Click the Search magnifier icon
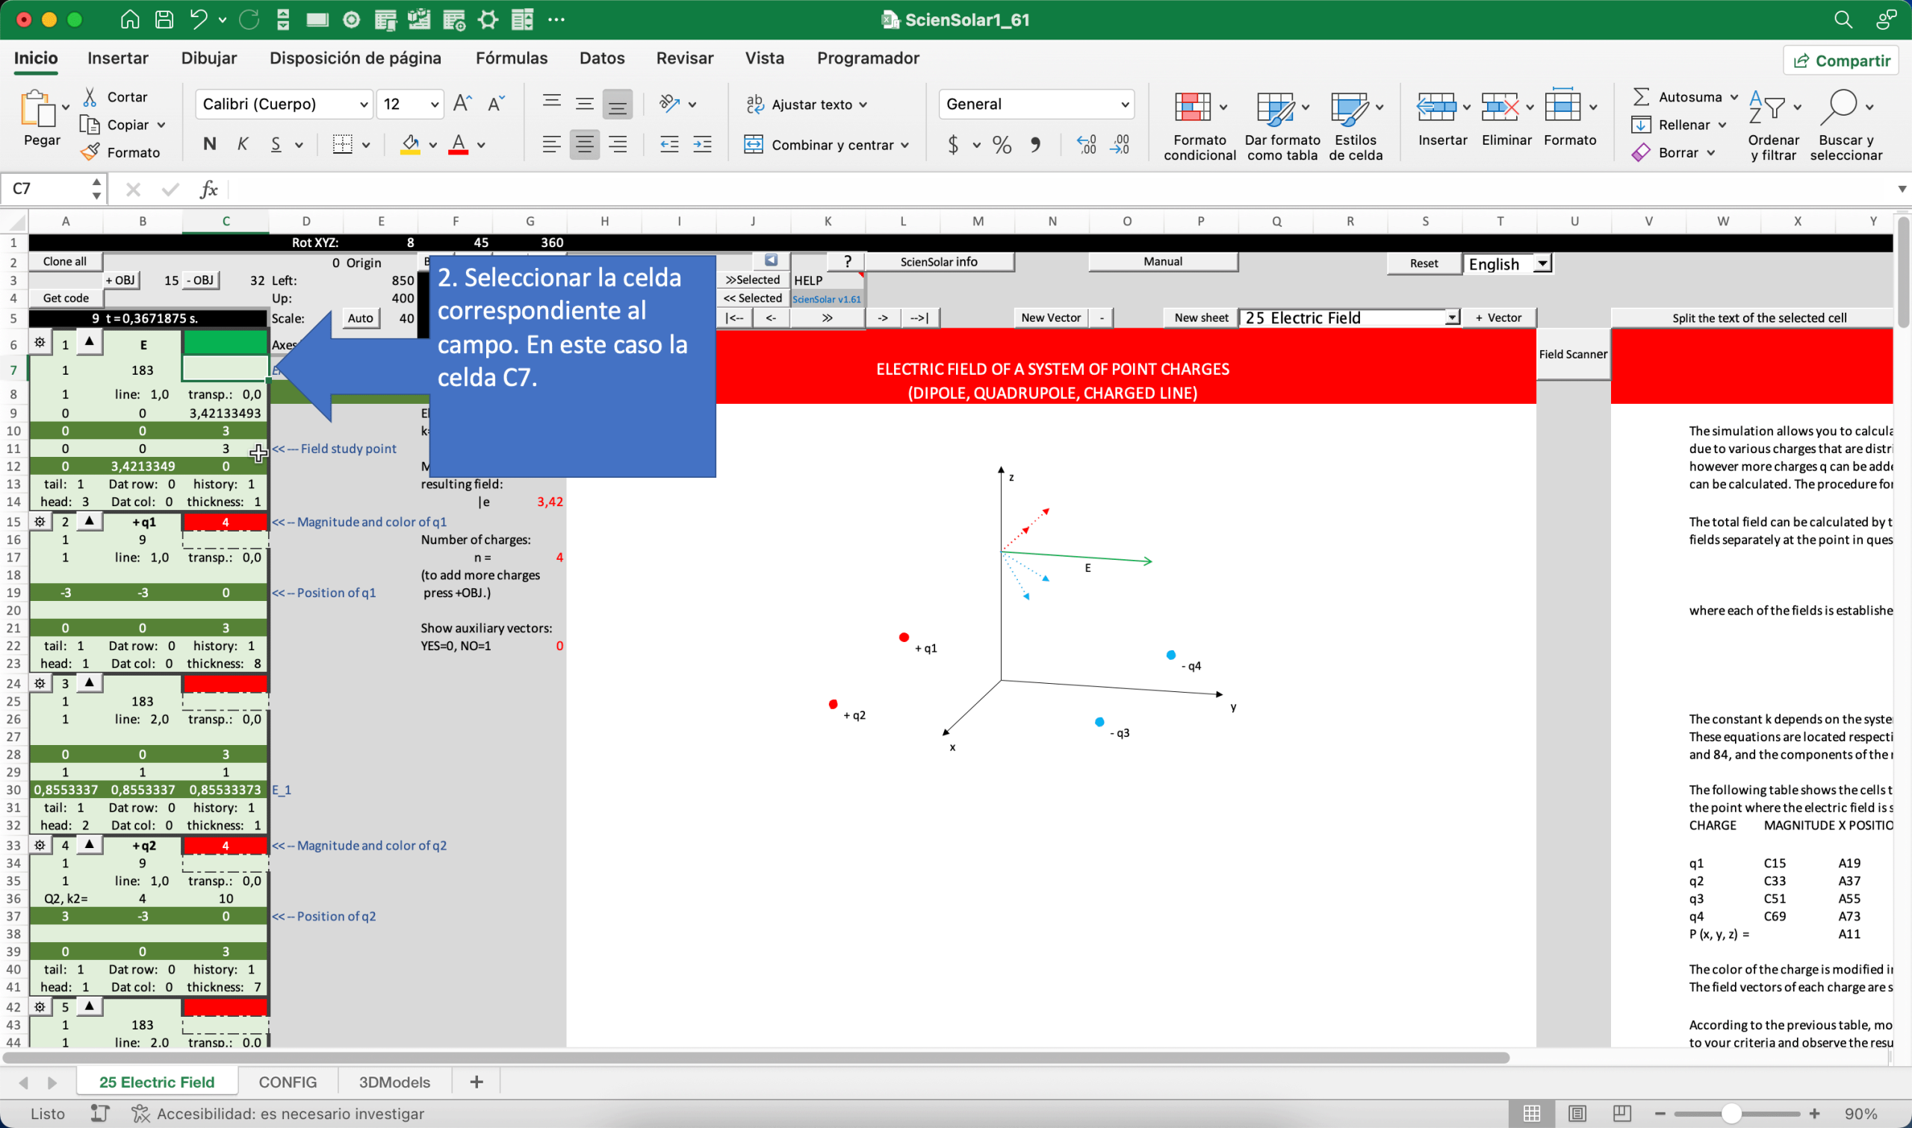1912x1128 pixels. tap(1843, 19)
